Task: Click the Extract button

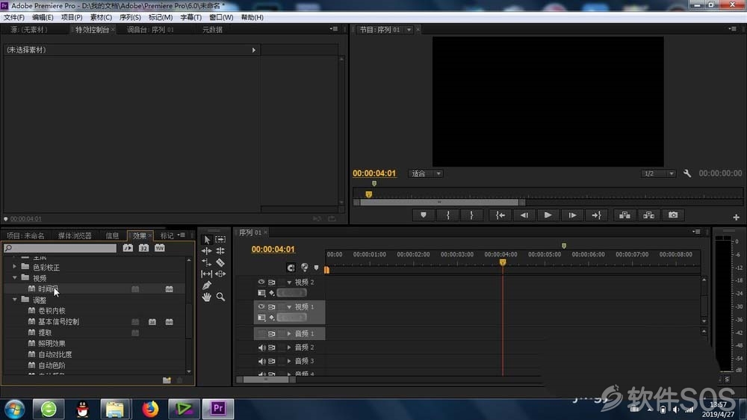Action: pyautogui.click(x=649, y=215)
